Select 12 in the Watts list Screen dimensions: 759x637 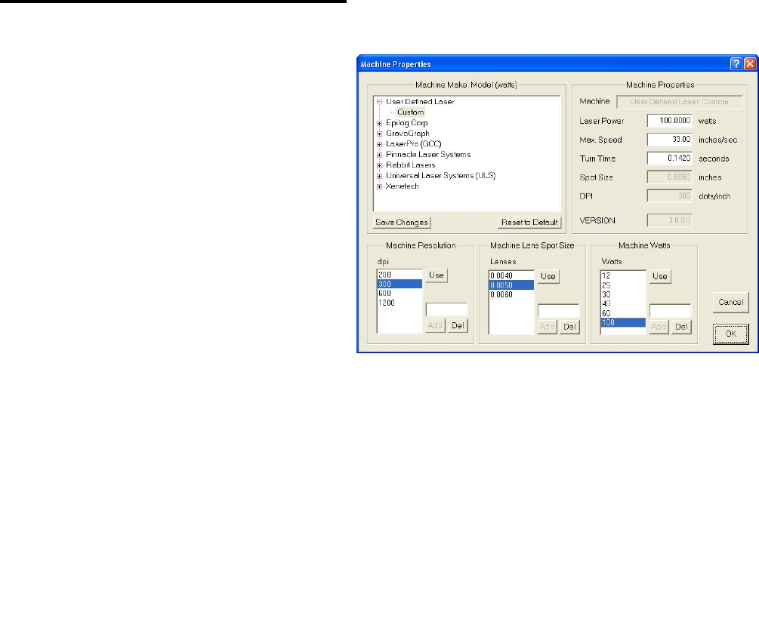coord(623,275)
